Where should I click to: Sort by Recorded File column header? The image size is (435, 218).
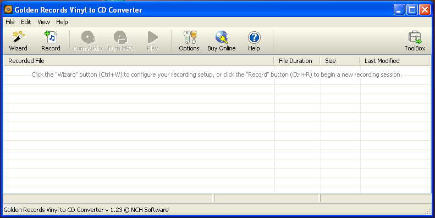(139, 61)
